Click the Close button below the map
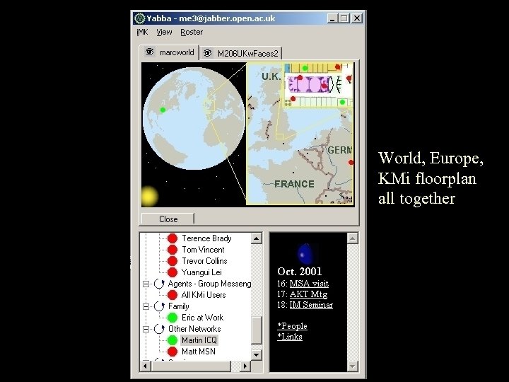Screen dimensions: 509x382 (168, 219)
